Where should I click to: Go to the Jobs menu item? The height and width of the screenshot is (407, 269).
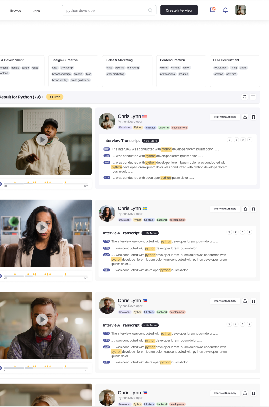point(36,11)
